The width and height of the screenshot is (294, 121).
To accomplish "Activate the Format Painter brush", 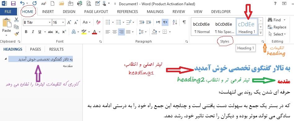I will 16,34.
